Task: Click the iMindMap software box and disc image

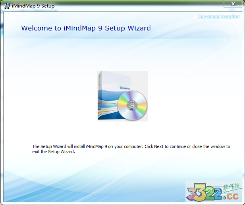Action: (123, 96)
